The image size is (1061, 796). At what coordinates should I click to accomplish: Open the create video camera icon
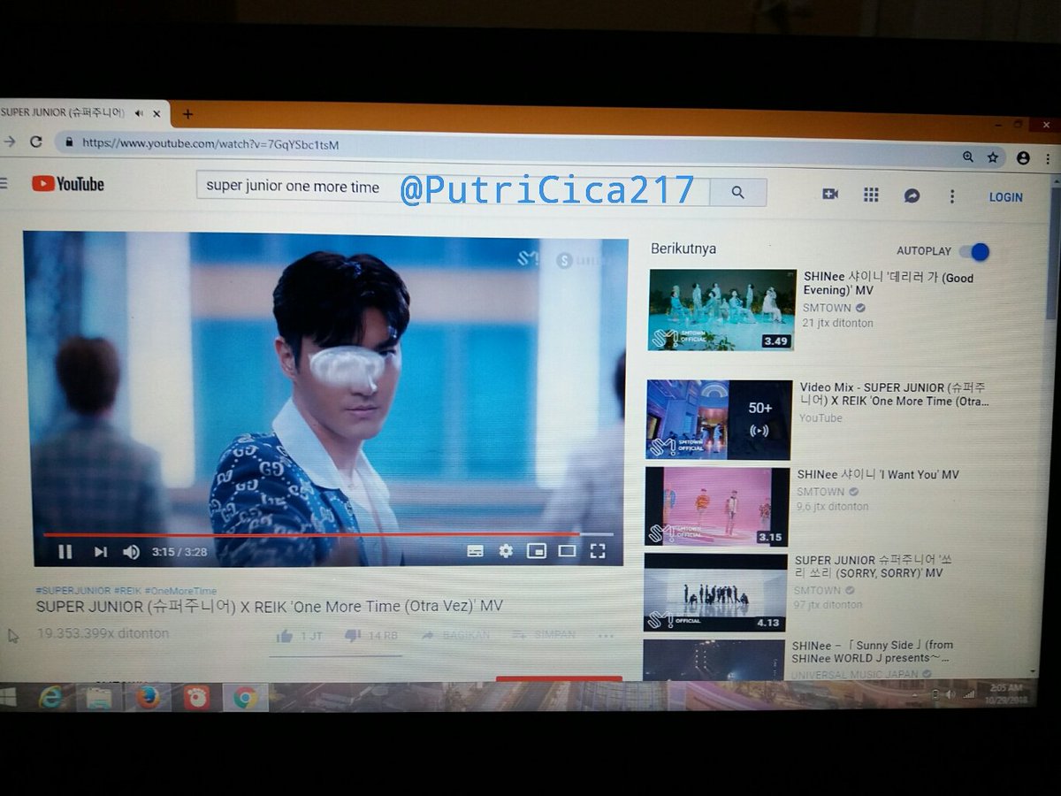point(829,194)
